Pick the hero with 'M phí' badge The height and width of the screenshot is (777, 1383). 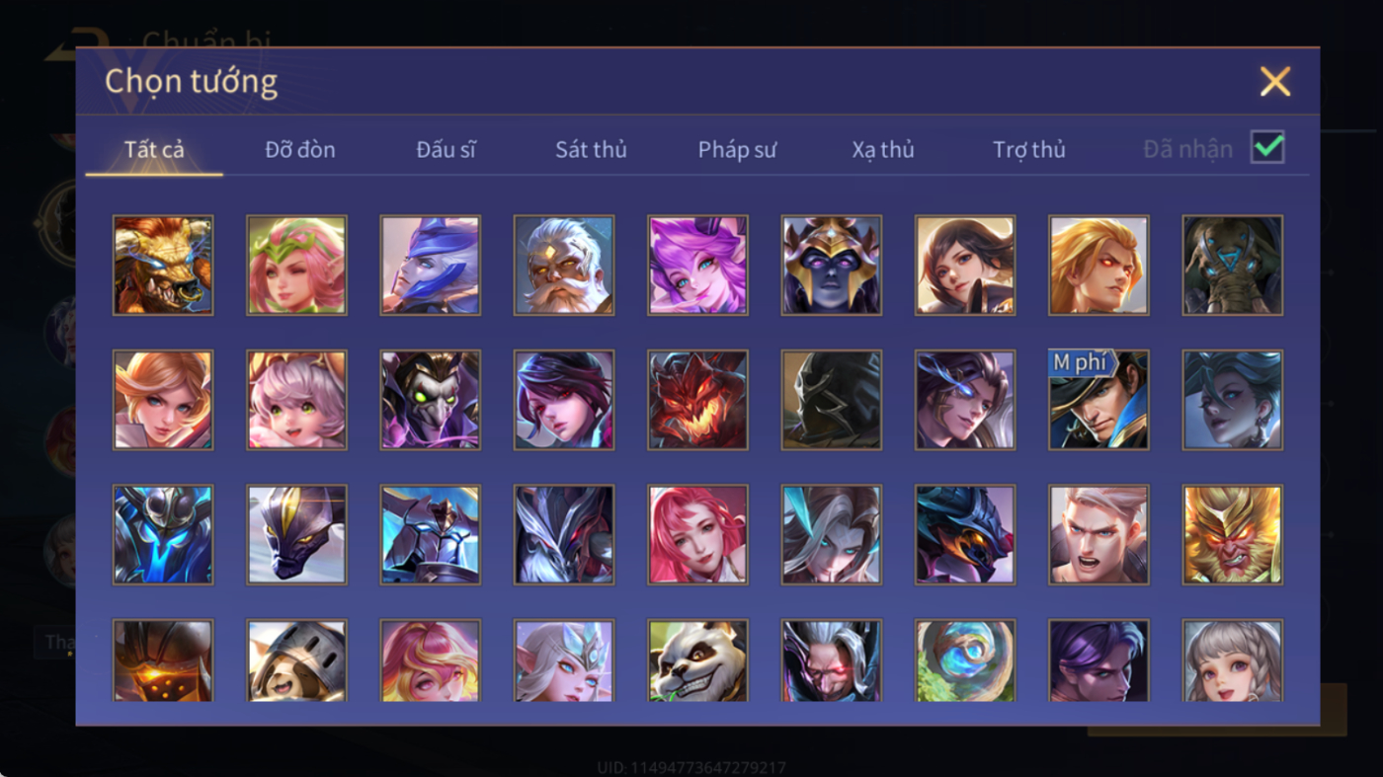coord(1098,400)
